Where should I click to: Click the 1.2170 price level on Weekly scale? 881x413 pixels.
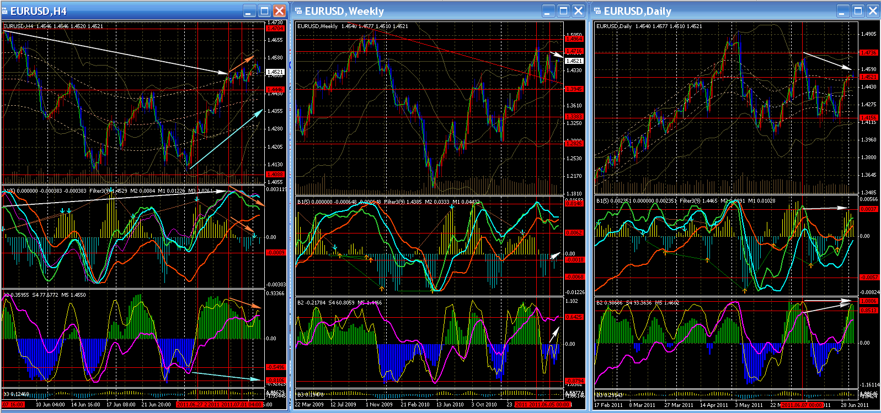574,176
